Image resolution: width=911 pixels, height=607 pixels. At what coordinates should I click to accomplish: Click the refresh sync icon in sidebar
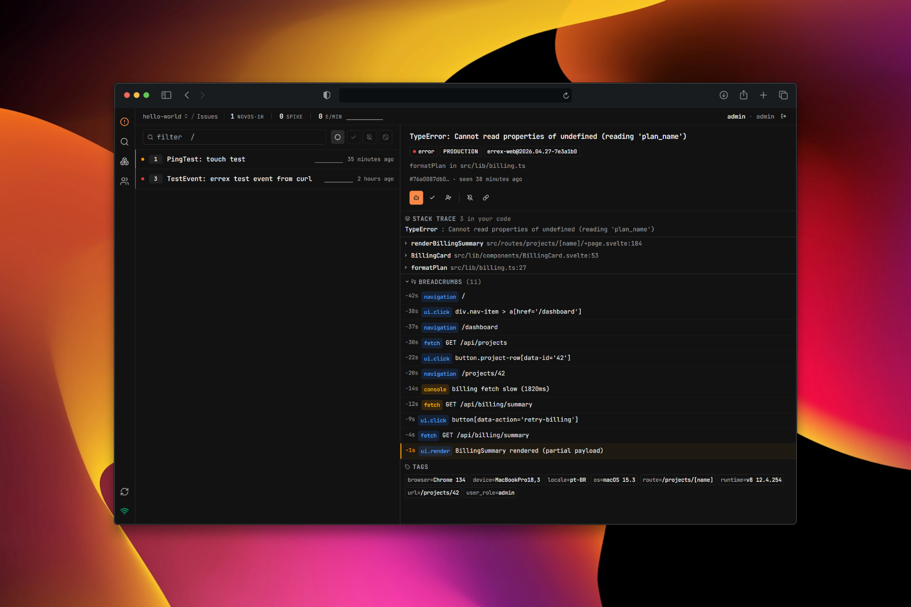coord(124,492)
